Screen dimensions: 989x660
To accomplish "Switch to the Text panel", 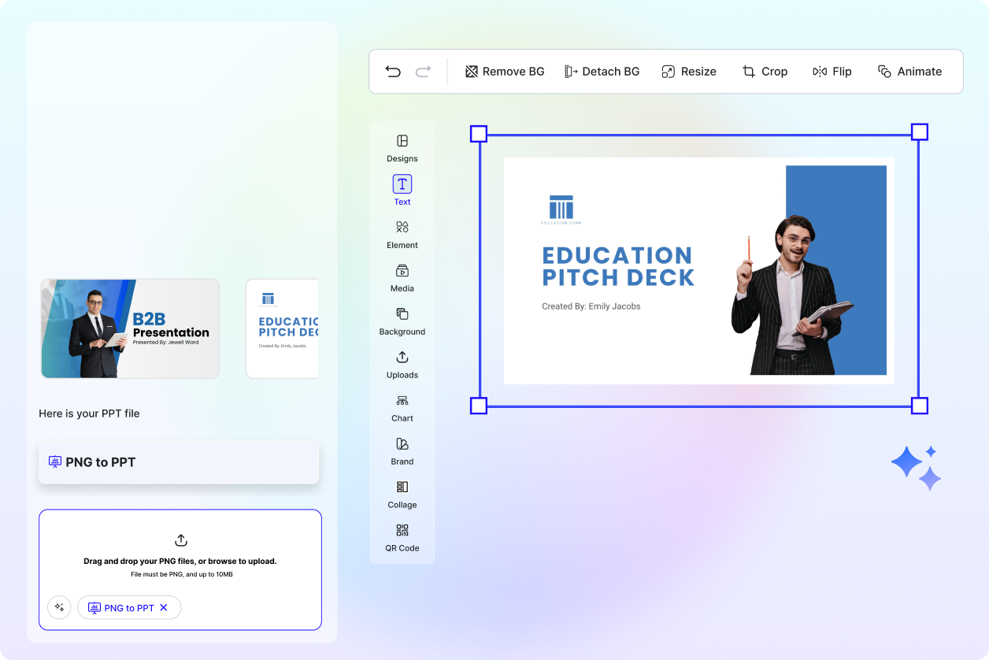I will [402, 191].
